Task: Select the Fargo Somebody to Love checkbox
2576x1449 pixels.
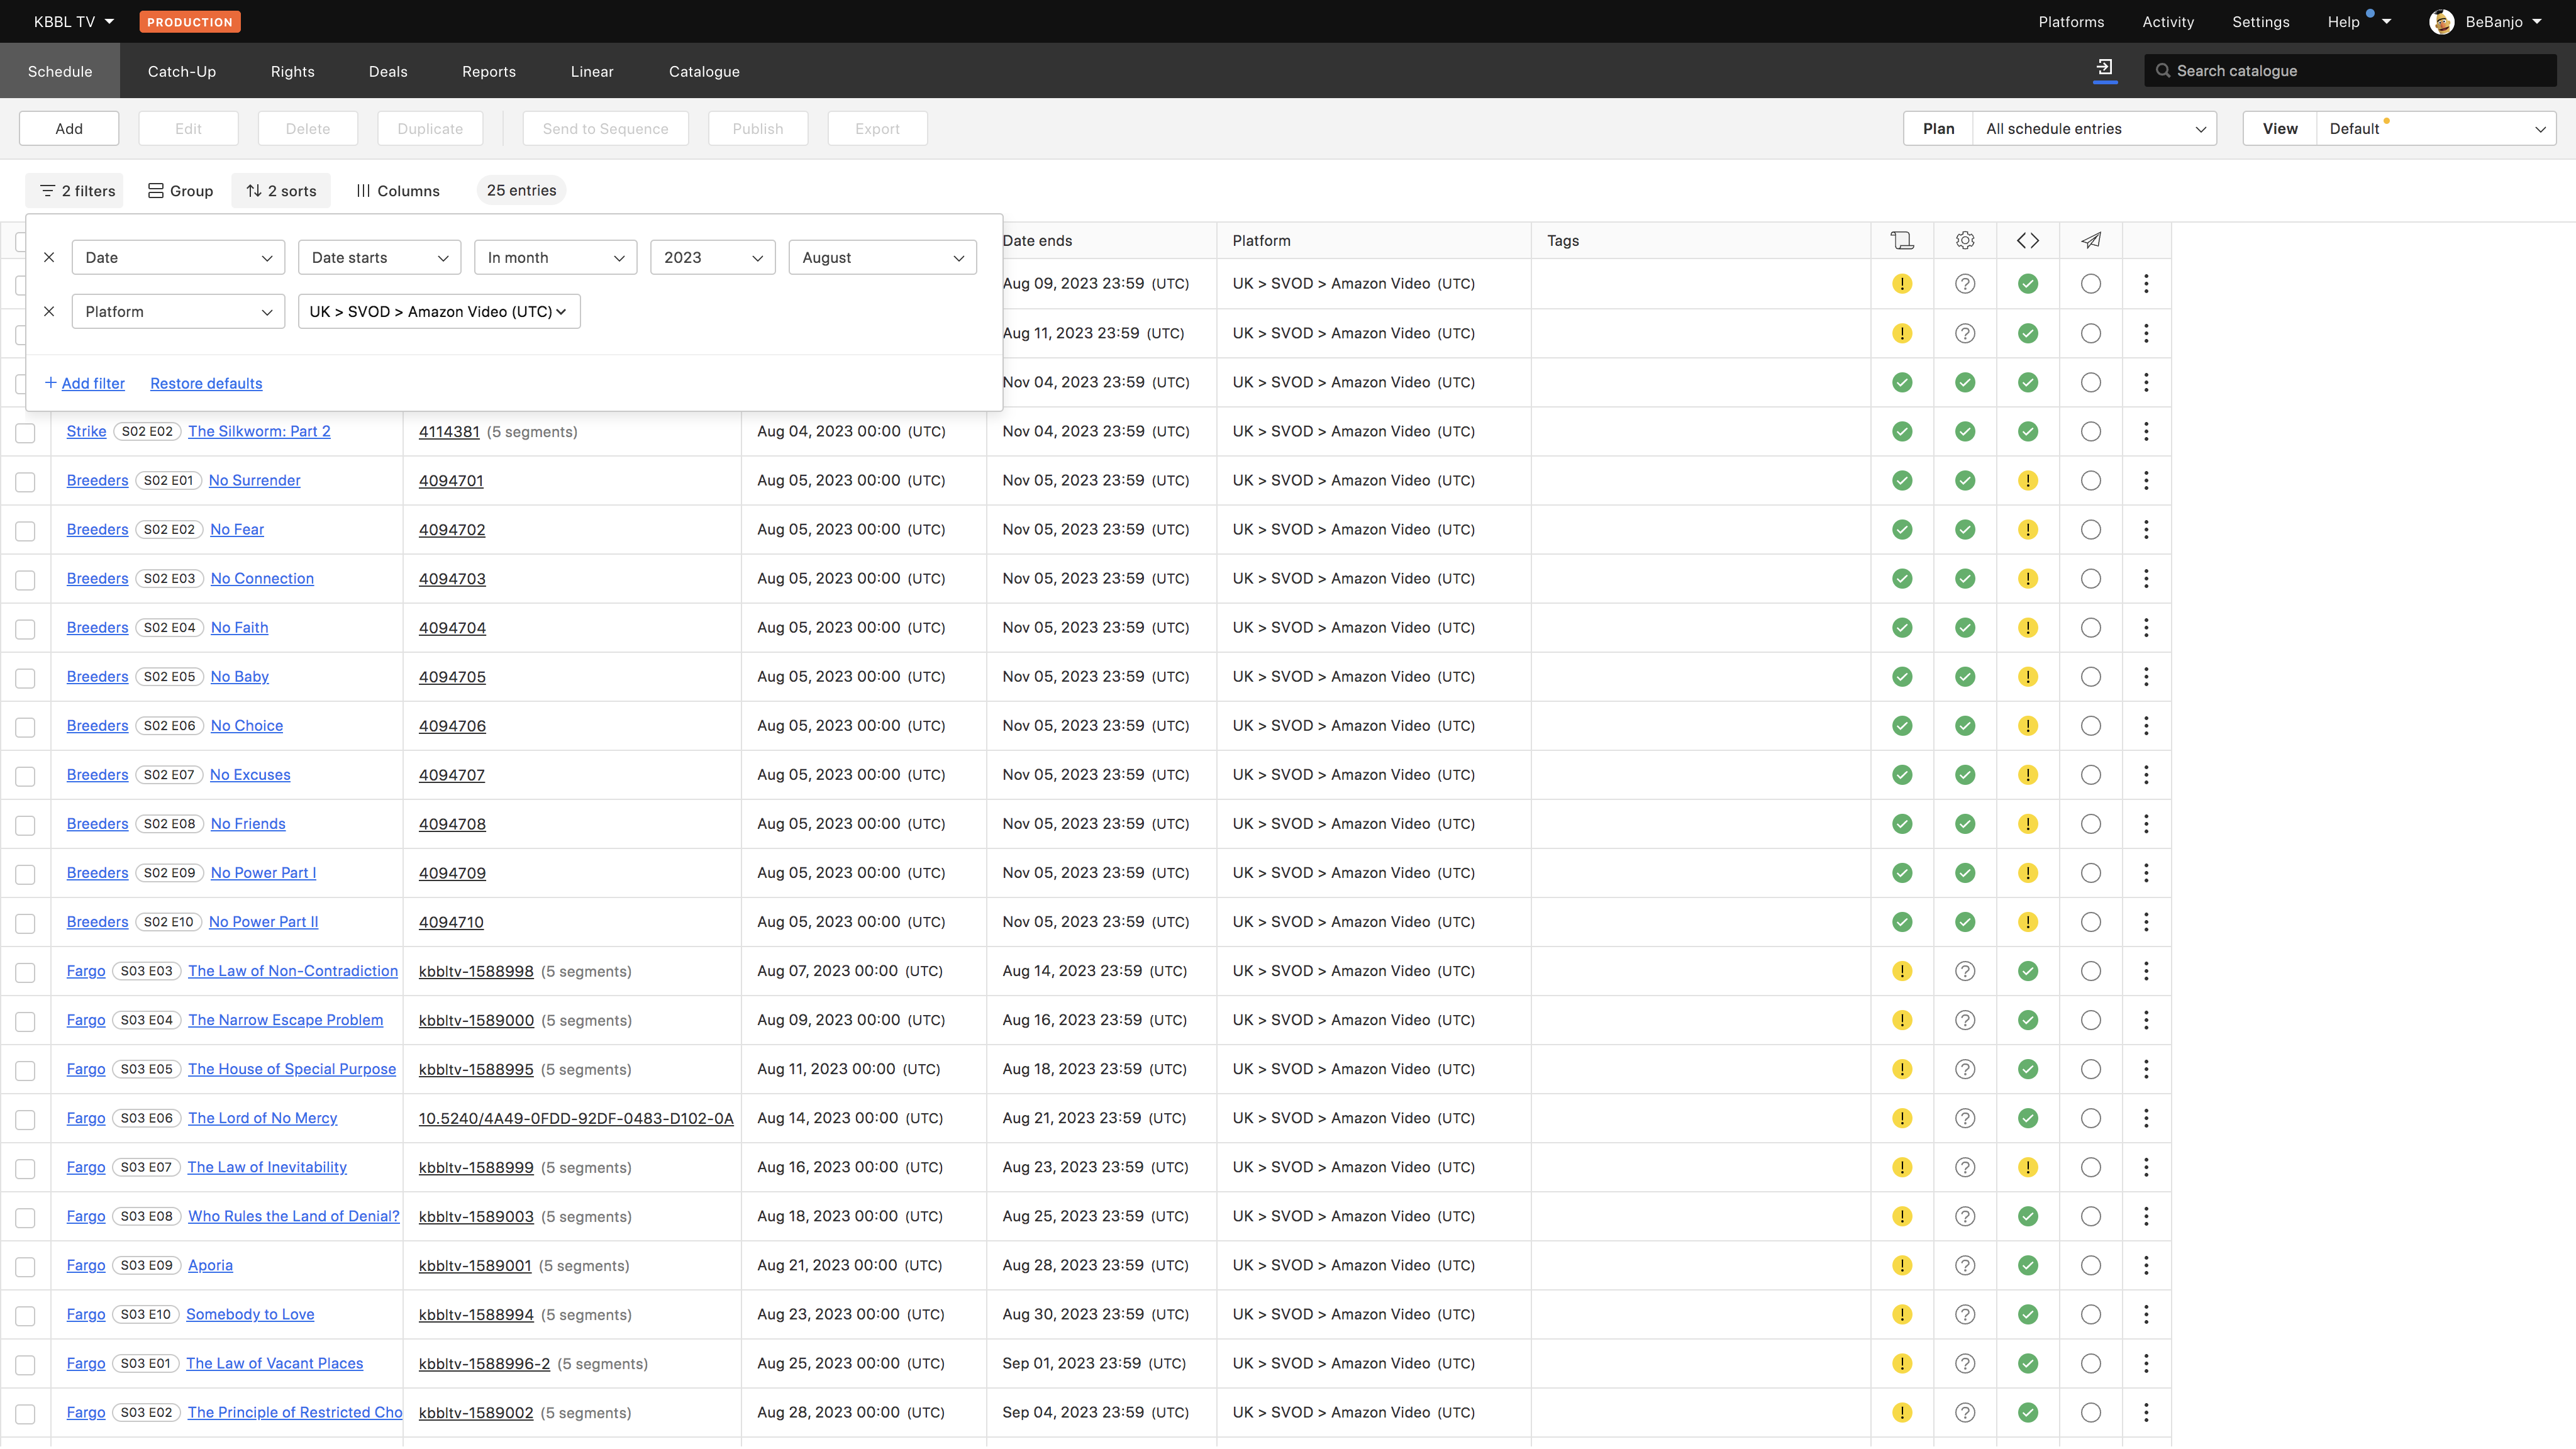Action: (x=26, y=1316)
